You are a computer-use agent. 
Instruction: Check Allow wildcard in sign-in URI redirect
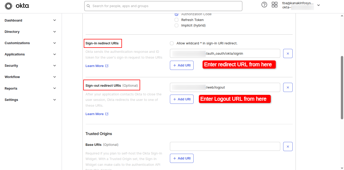coord(172,43)
